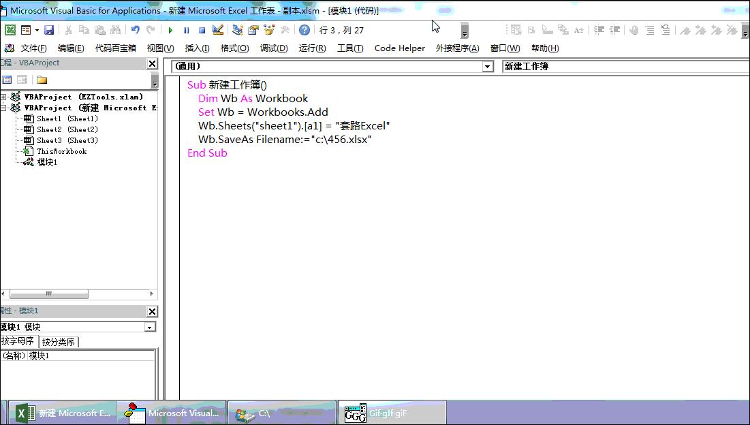Click the Redo arrow icon

(151, 30)
